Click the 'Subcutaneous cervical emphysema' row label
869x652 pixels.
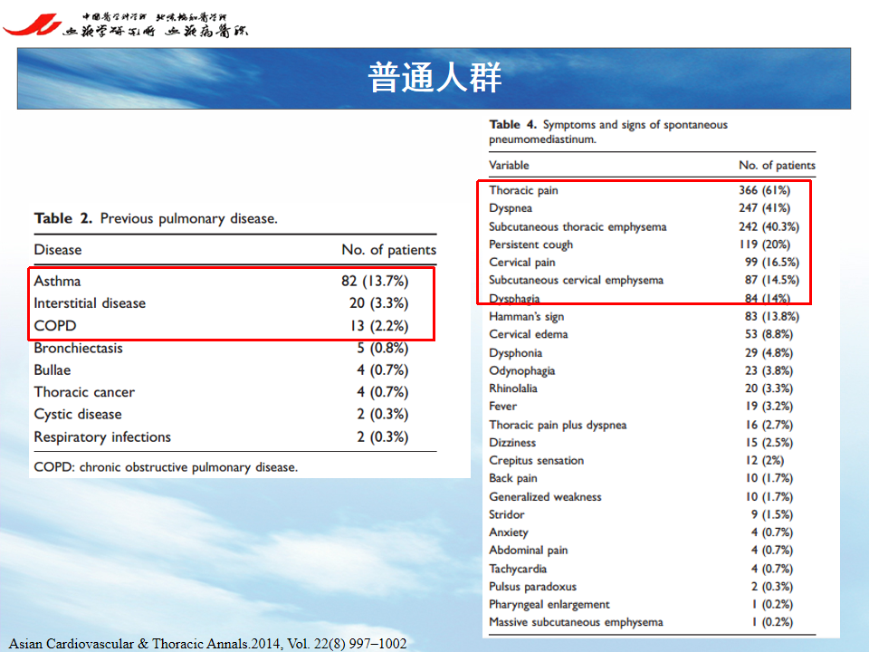click(x=576, y=280)
